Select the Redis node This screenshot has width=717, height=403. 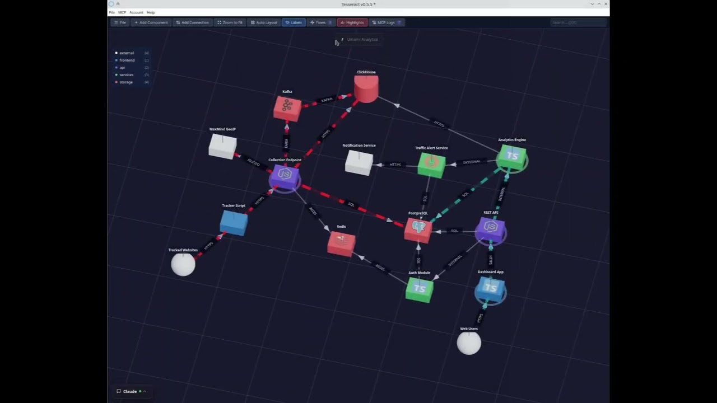(x=341, y=243)
